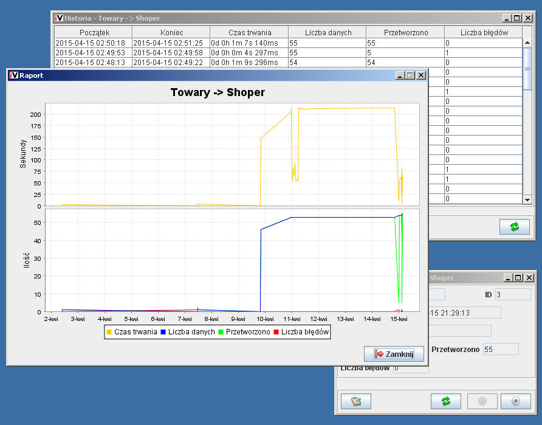Click the Przetworzono field showing 55 in Shoper window

tap(501, 349)
